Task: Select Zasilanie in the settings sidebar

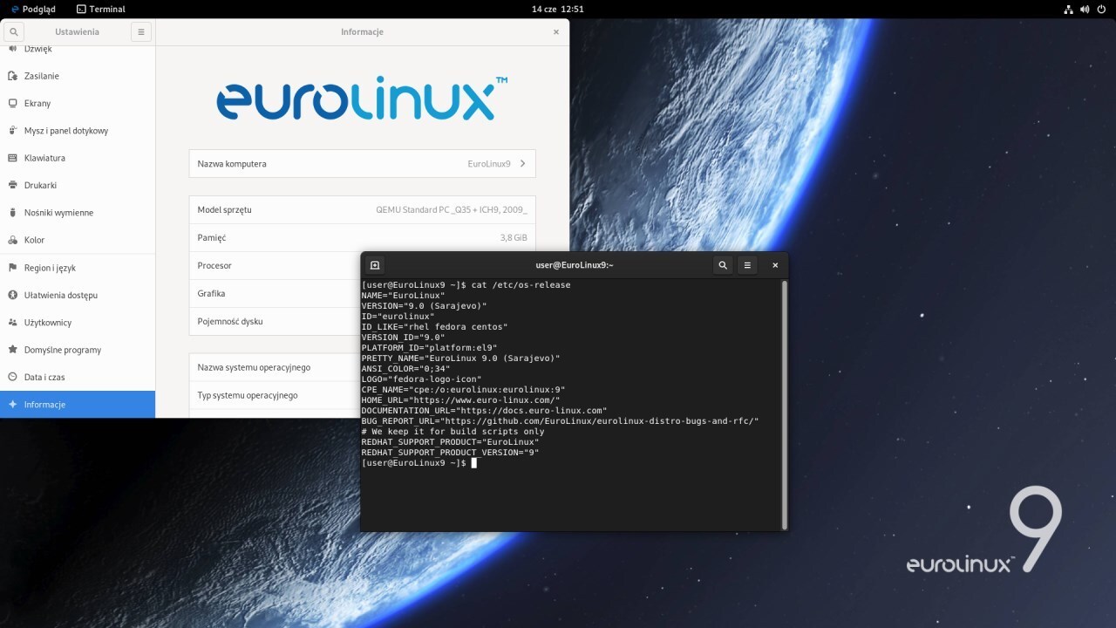Action: [78, 76]
